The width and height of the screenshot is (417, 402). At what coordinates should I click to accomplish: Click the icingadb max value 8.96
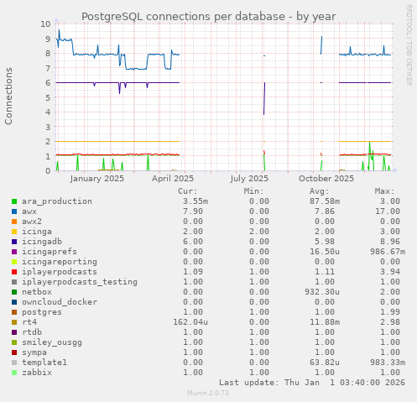390,242
